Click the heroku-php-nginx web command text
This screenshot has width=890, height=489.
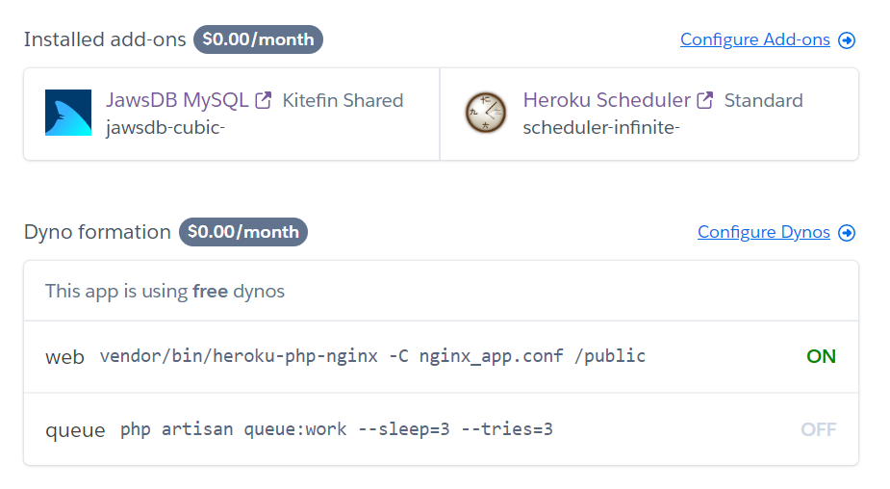tap(372, 356)
